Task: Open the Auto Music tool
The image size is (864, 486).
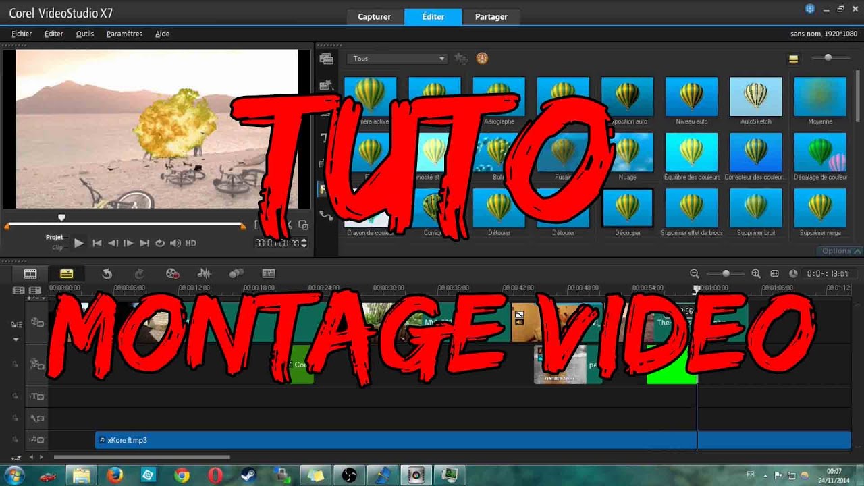Action: [x=236, y=273]
